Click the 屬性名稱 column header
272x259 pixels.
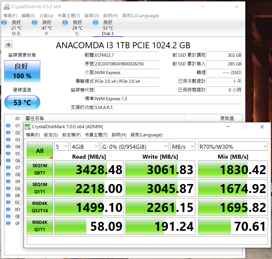104,118
